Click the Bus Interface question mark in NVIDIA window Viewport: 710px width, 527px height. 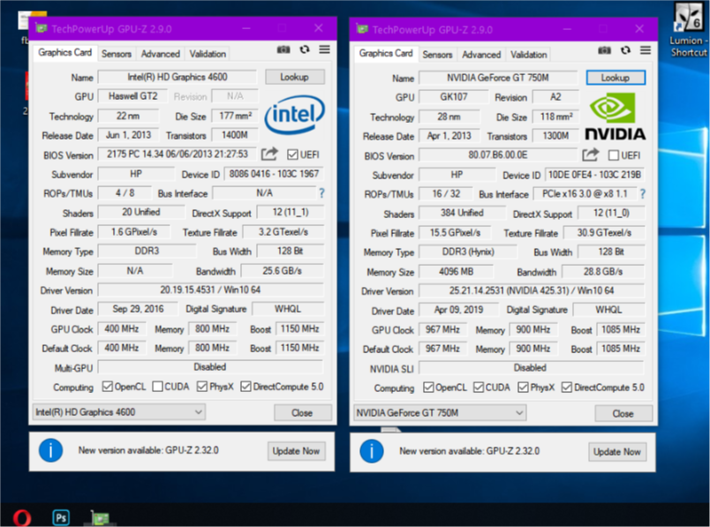point(643,194)
